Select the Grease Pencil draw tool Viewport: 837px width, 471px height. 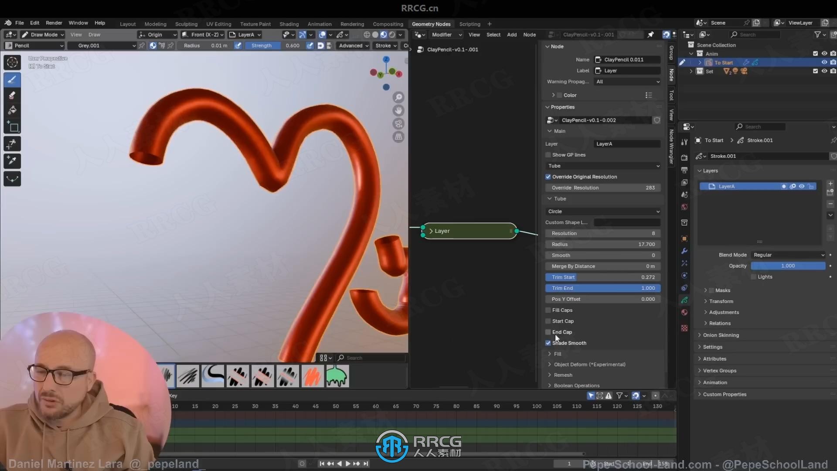point(12,79)
